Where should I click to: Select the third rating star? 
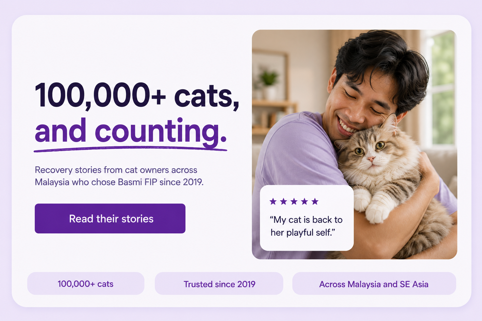tap(294, 201)
